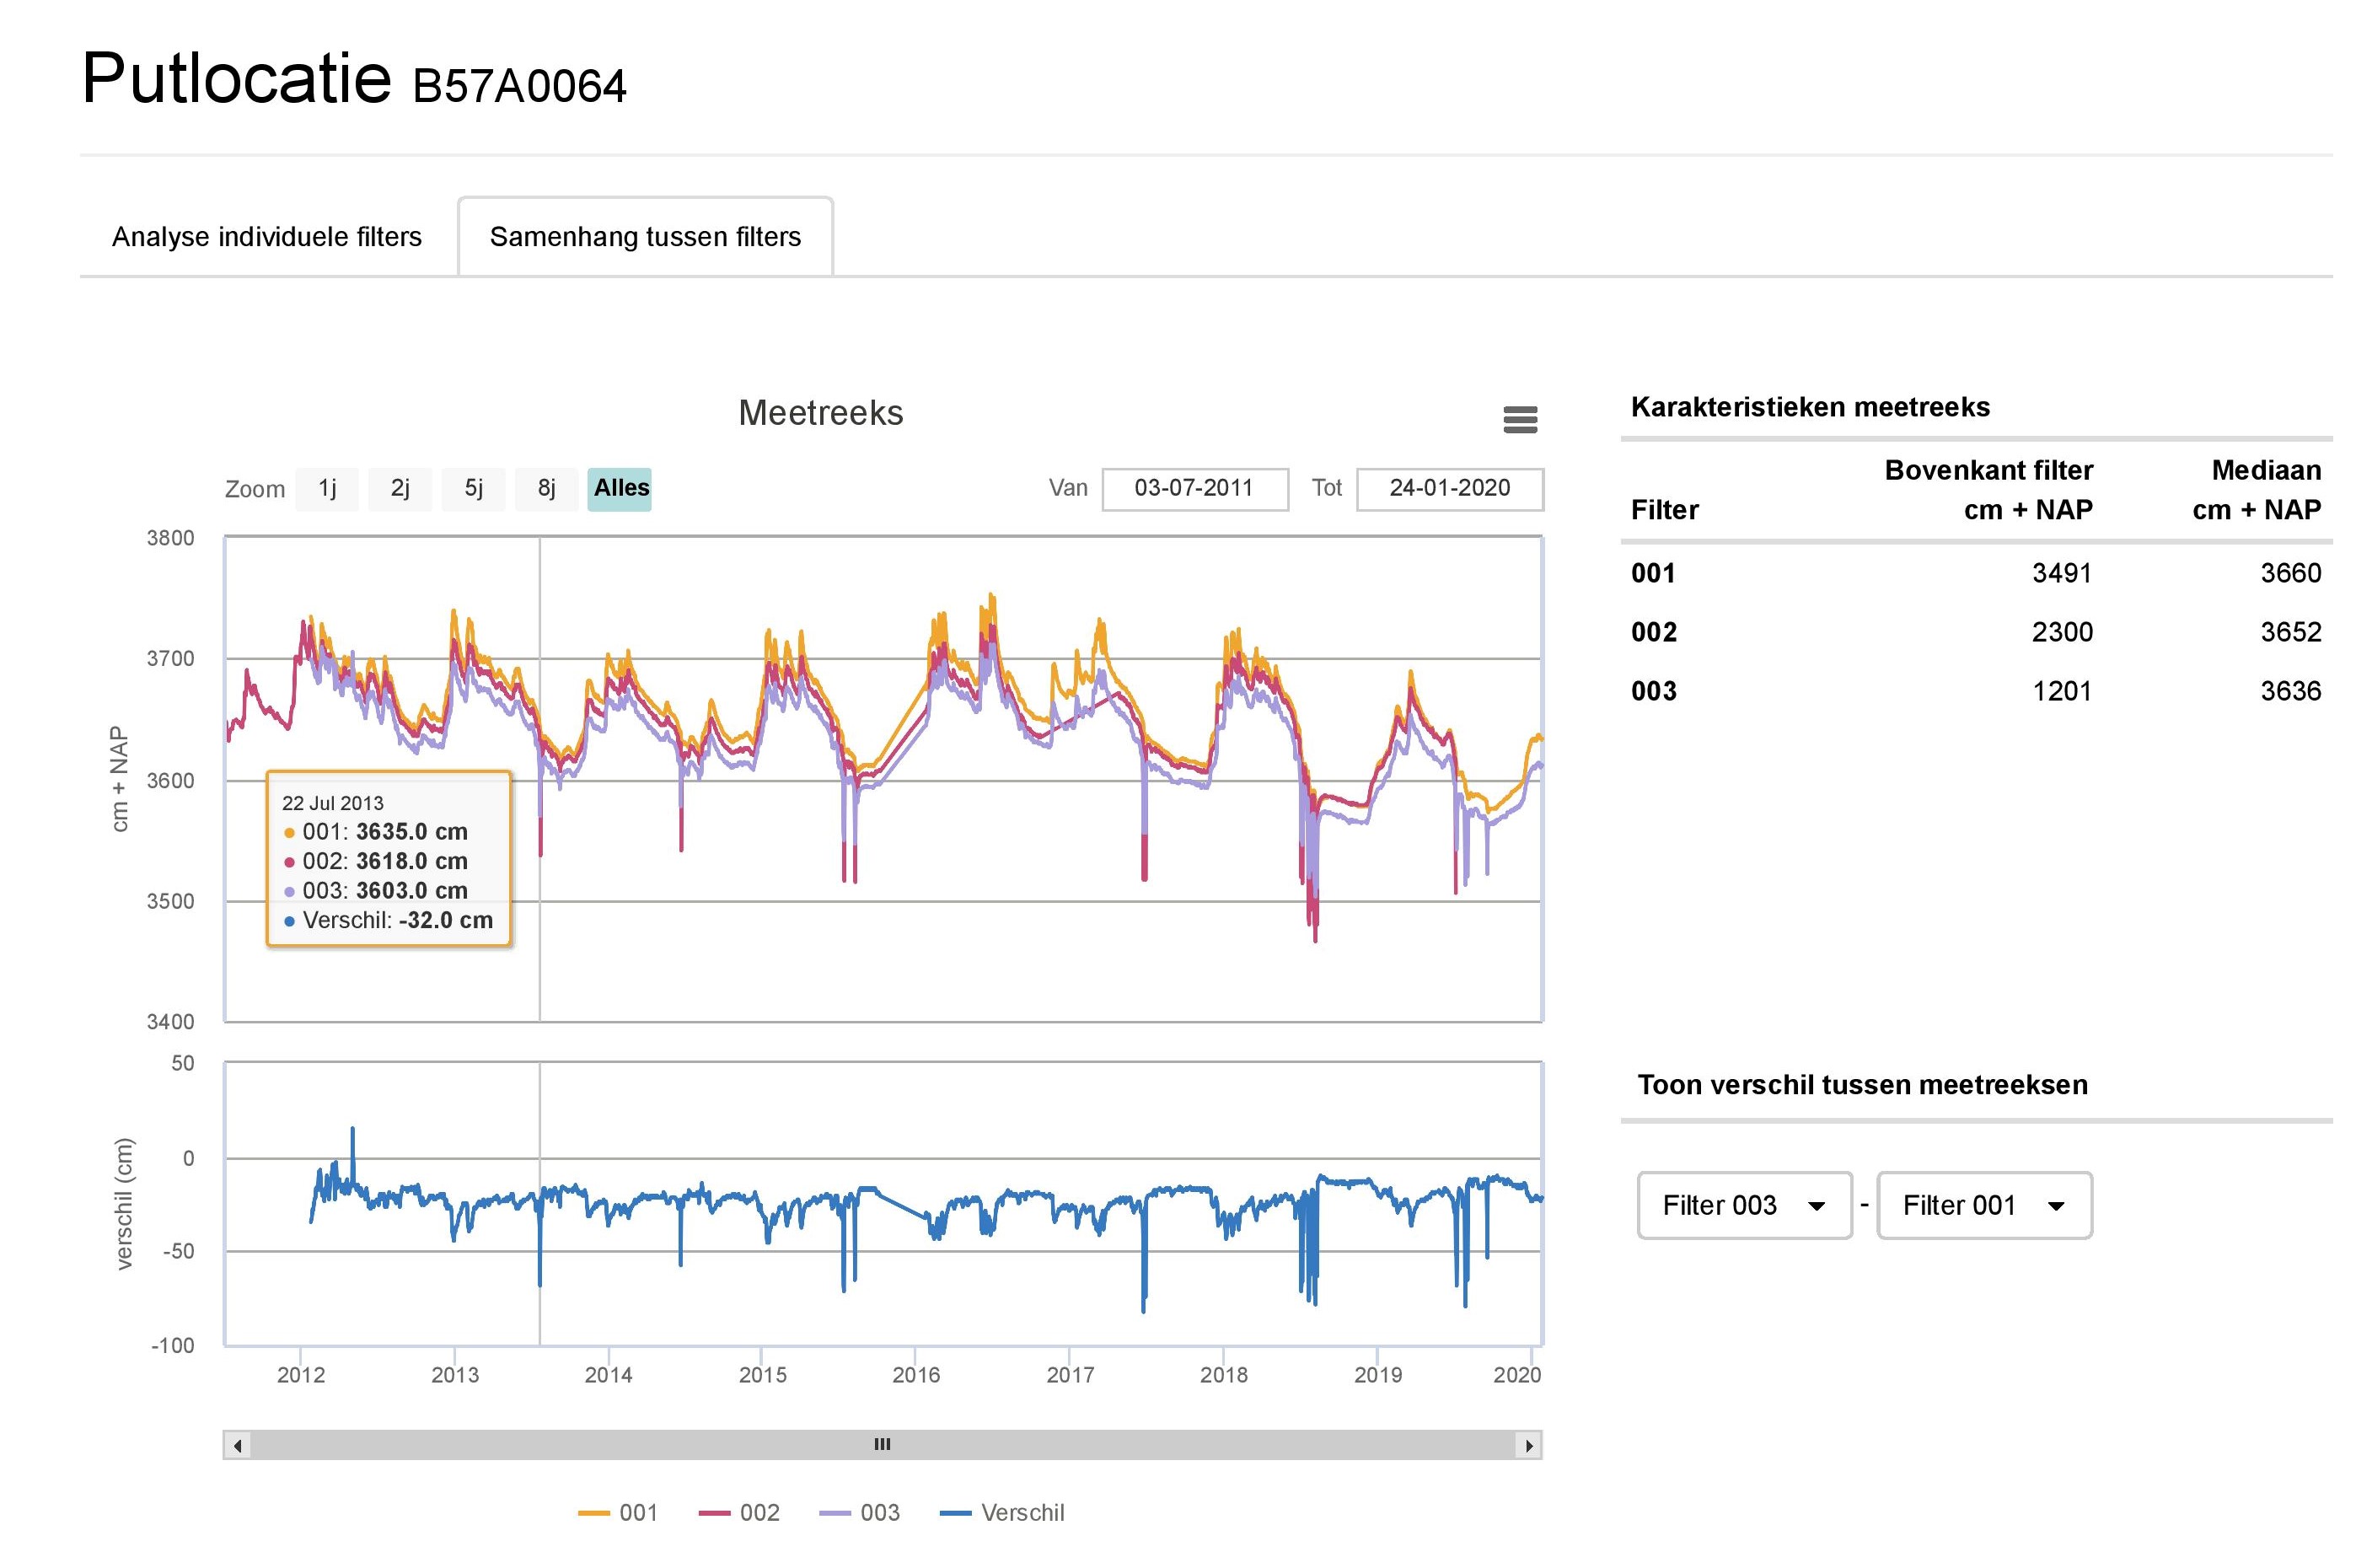Click the scrollbar left arrow
Image resolution: width=2356 pixels, height=1568 pixels.
coord(237,1445)
